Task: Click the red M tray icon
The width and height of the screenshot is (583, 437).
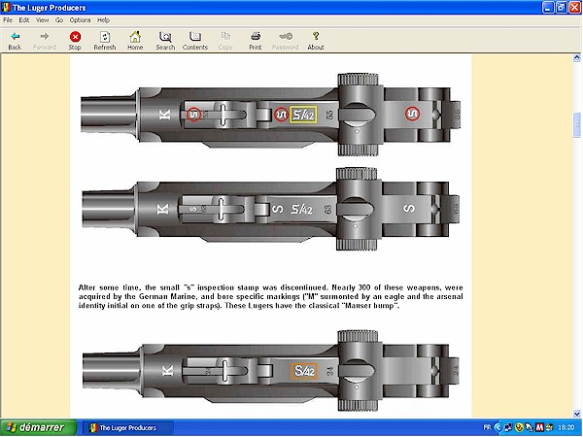Action: (x=539, y=427)
